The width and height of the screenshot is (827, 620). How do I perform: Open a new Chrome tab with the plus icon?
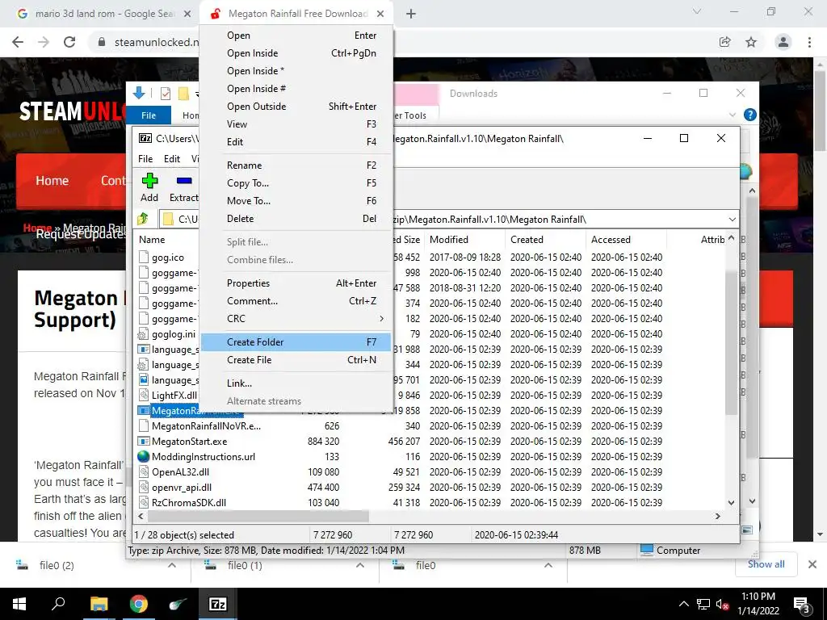(411, 14)
